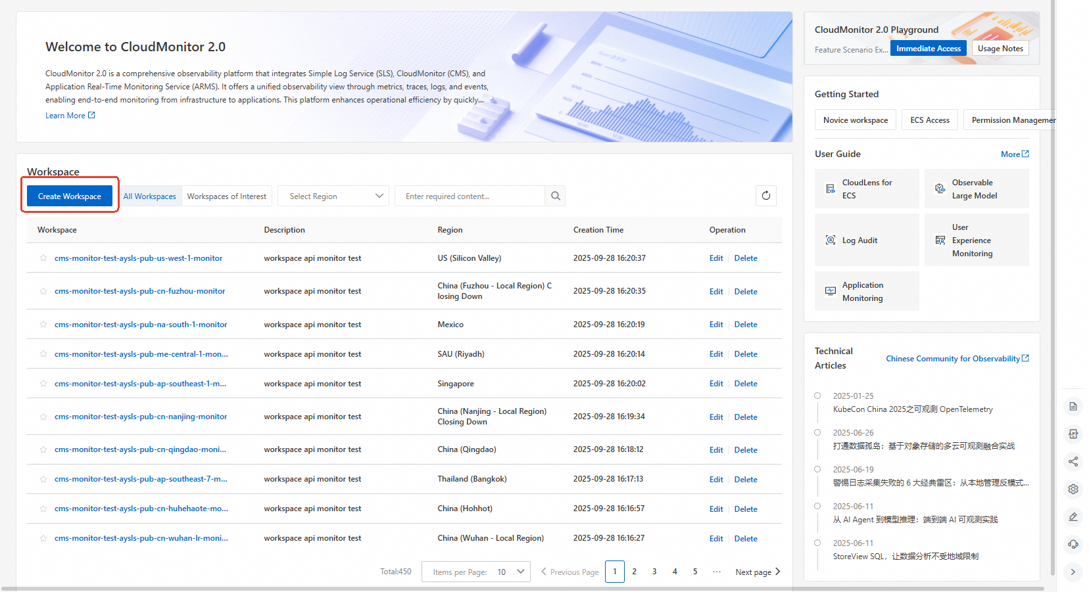Click the vertical page scrollbar
This screenshot has width=1089, height=592.
(1053, 288)
